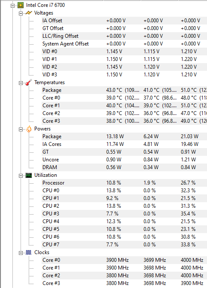Click the Clocks waveform icon
This screenshot has height=288, width=207.
(x=29, y=252)
